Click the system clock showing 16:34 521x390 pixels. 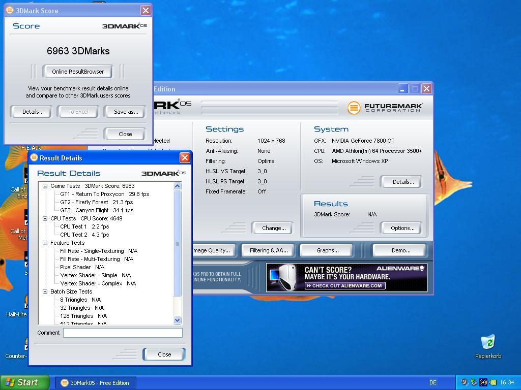[507, 383]
